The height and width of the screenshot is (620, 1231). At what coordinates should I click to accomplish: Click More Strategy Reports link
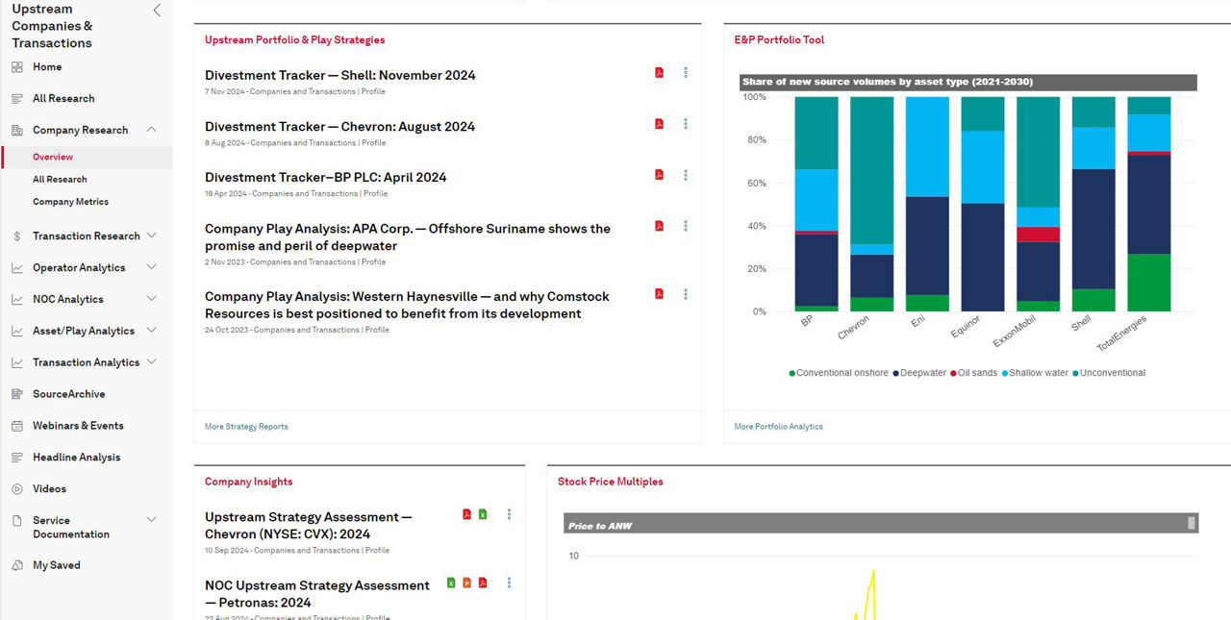tap(246, 427)
